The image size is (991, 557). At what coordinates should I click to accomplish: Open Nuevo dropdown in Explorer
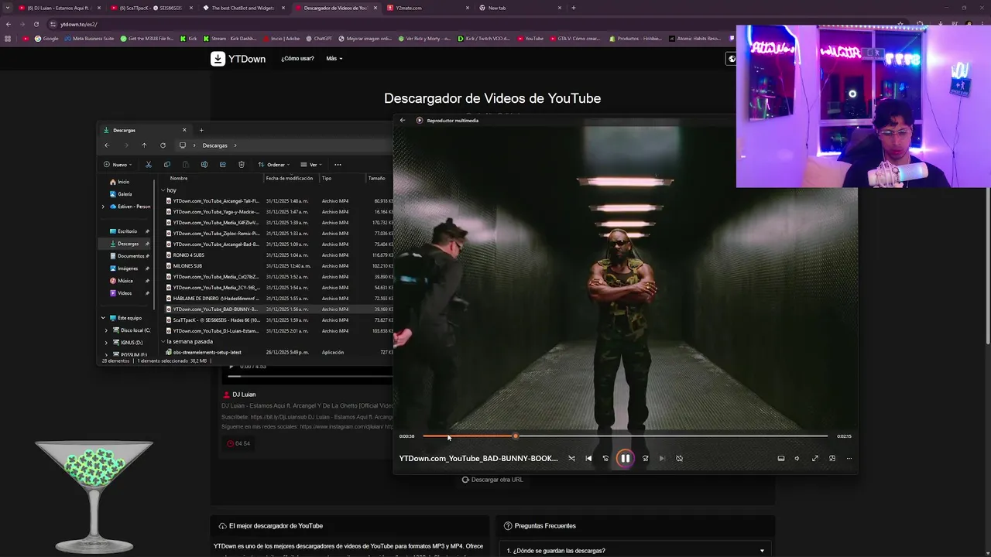pyautogui.click(x=118, y=164)
